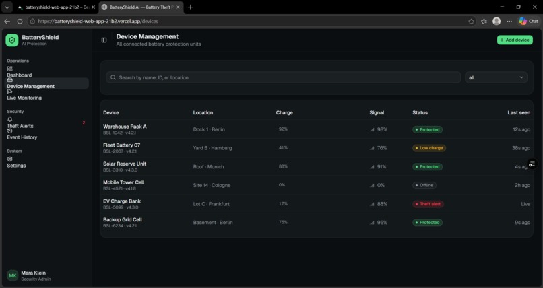Click the Protected badge for Warehouse Pack A

pos(427,129)
